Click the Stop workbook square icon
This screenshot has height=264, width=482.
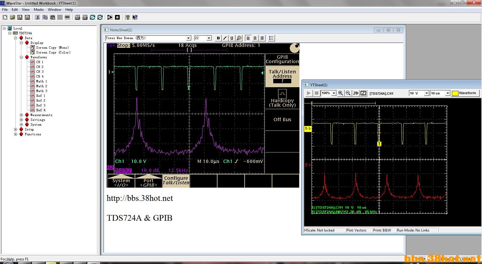click(x=117, y=17)
